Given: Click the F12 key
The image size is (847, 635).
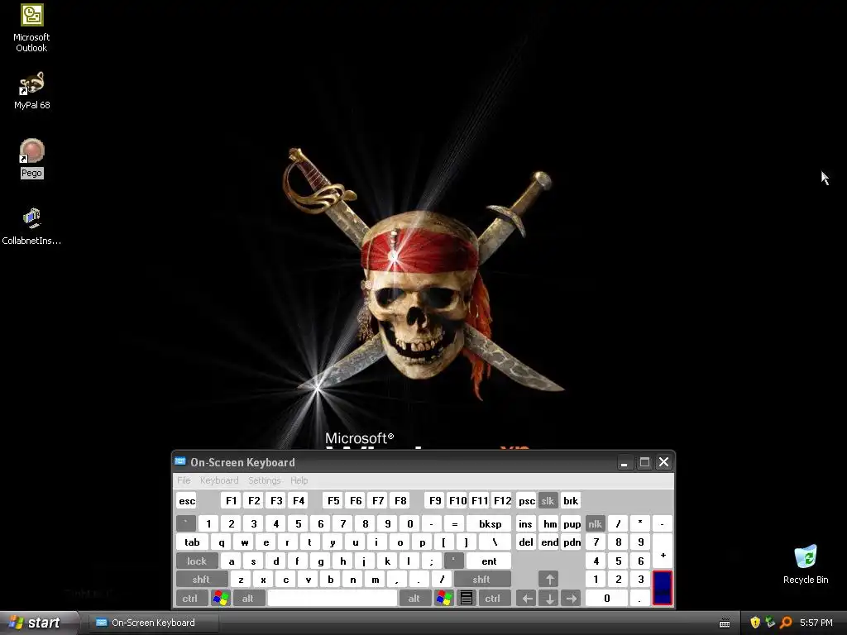Looking at the screenshot, I should [x=502, y=500].
